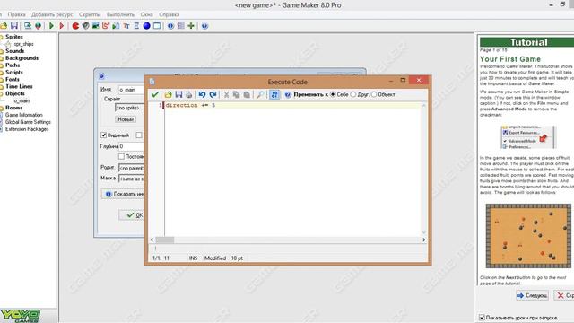Copy selection in Execute Code toolbar
574x323 pixels.
pyautogui.click(x=237, y=94)
